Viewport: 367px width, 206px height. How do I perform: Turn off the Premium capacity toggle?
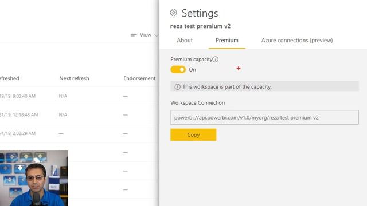tap(178, 70)
